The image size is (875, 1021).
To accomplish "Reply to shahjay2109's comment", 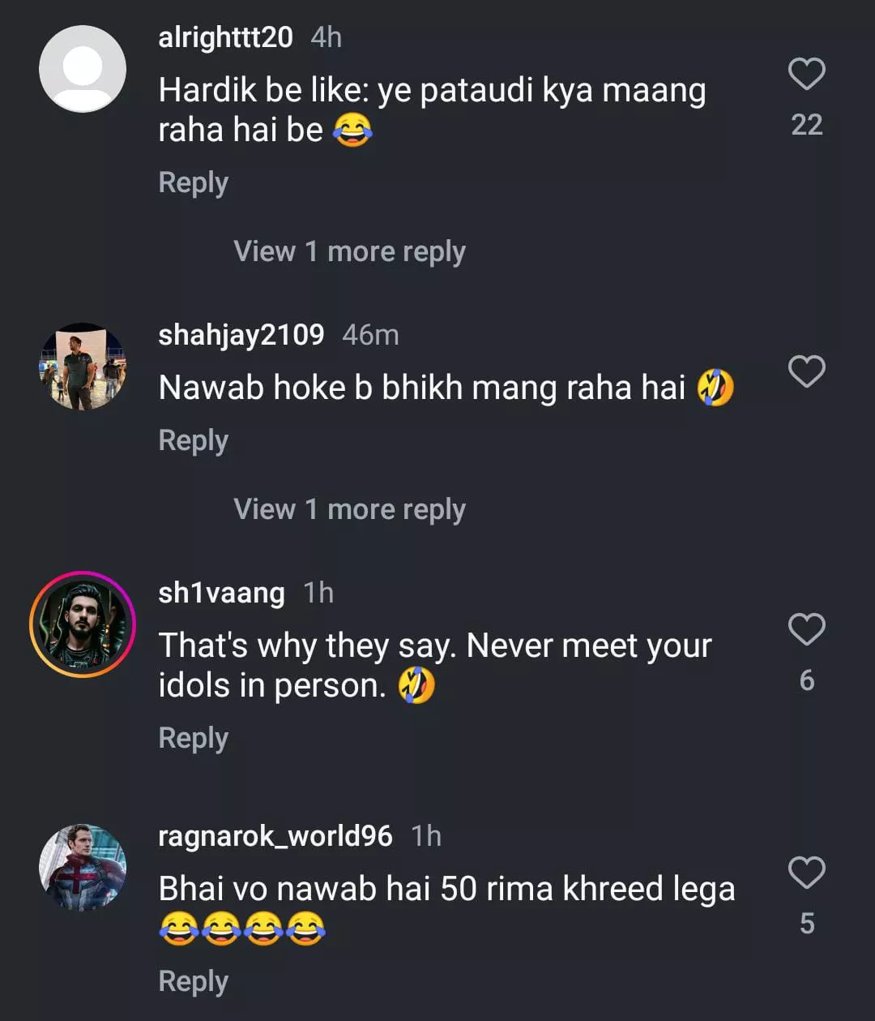I will click(x=193, y=440).
